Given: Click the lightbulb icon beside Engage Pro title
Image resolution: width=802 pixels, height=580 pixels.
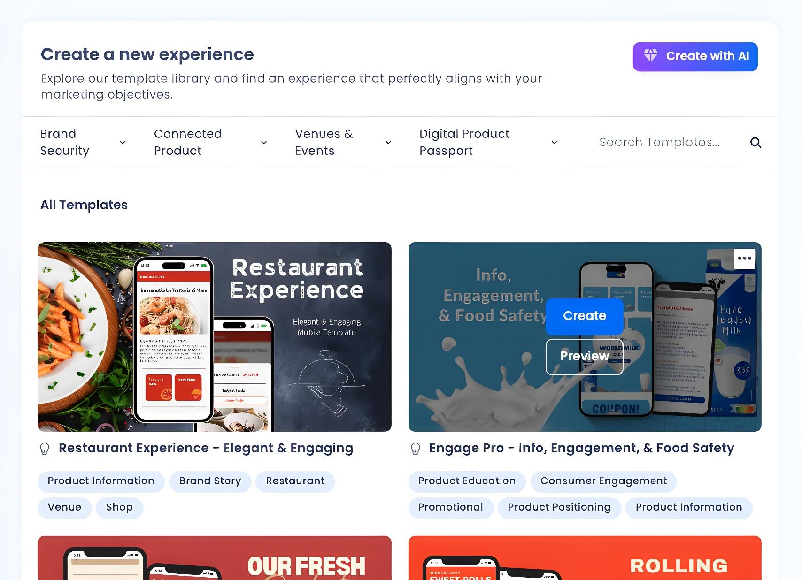Looking at the screenshot, I should [x=416, y=449].
